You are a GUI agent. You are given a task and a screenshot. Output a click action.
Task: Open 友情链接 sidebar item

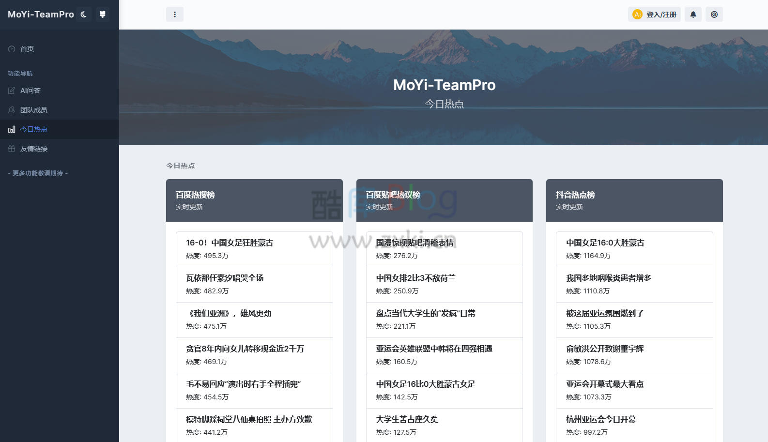click(60, 149)
